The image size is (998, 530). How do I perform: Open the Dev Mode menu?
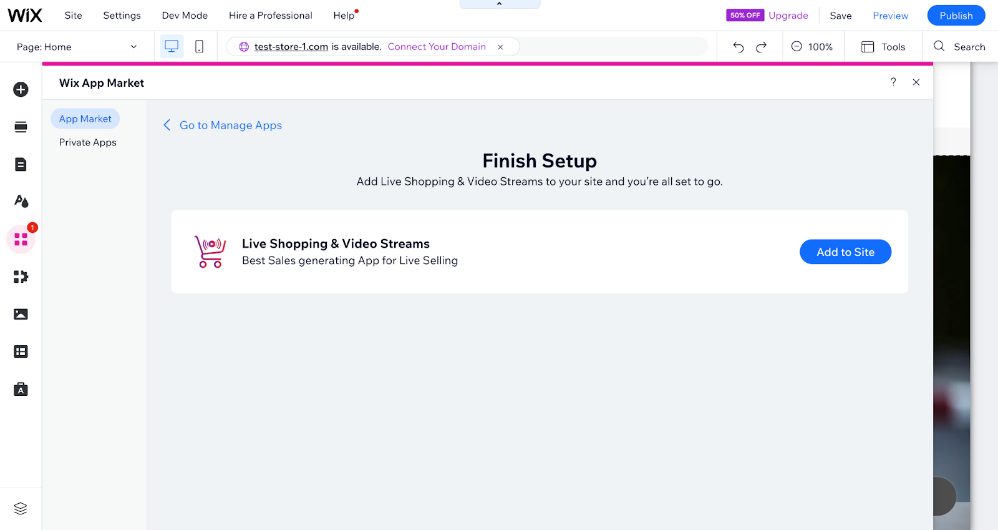tap(185, 16)
